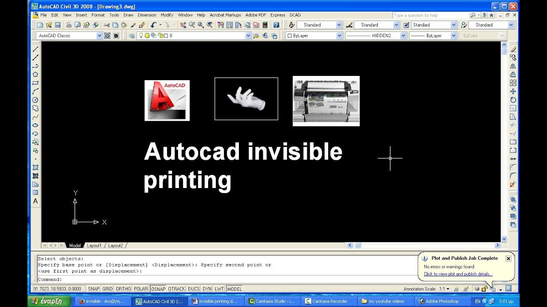Select the Table tool in Draw toolbar
The width and height of the screenshot is (547, 307).
[x=35, y=193]
